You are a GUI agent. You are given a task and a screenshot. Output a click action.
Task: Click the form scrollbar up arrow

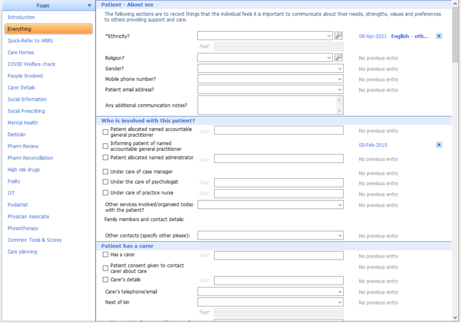(455, 4)
